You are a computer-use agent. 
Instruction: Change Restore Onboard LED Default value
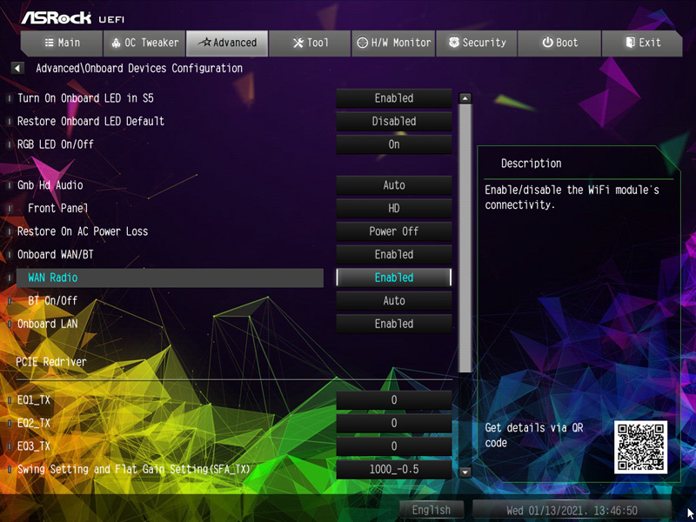click(394, 121)
